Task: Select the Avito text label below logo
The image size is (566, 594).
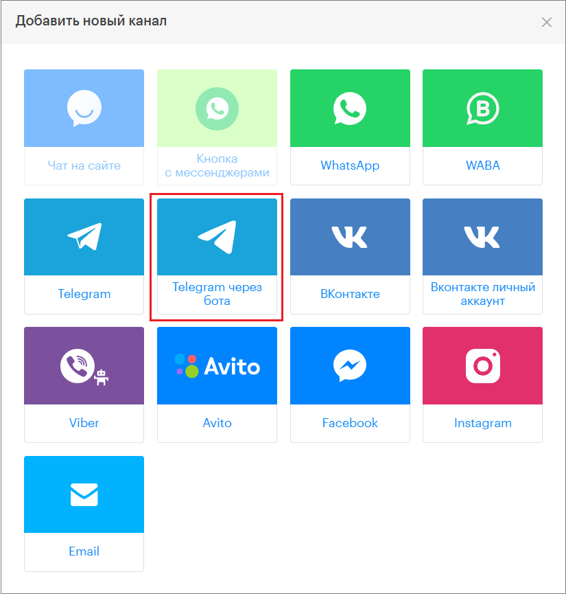Action: (x=217, y=423)
